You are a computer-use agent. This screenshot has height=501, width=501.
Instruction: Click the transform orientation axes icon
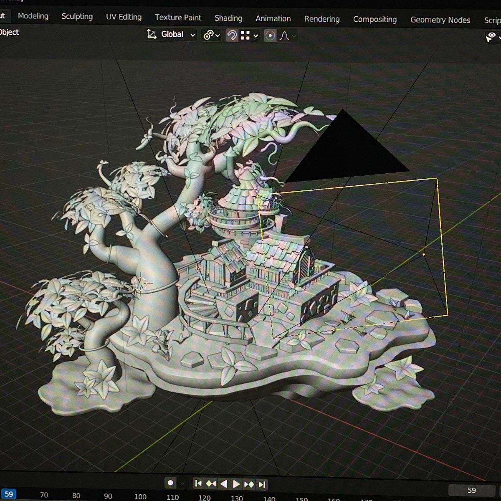(x=151, y=34)
